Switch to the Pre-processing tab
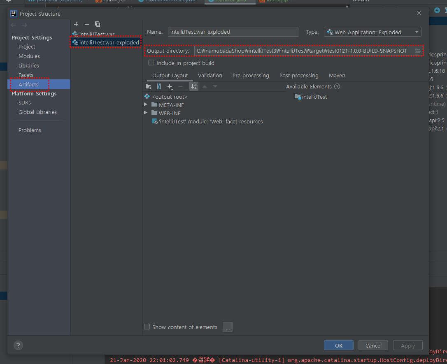 pyautogui.click(x=251, y=76)
